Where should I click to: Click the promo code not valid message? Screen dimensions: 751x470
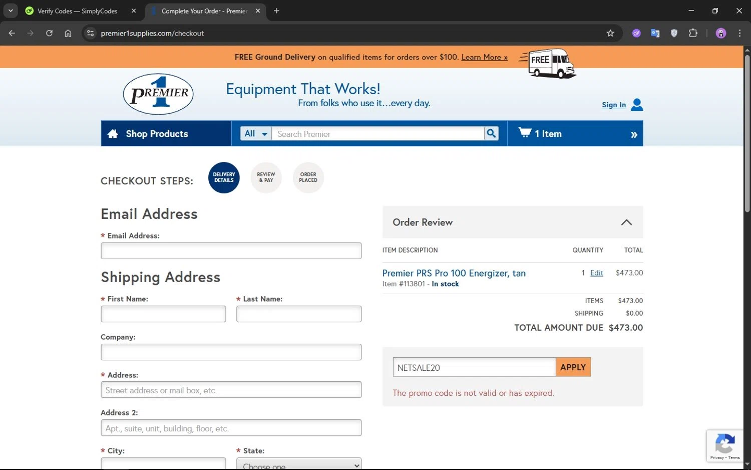click(473, 393)
